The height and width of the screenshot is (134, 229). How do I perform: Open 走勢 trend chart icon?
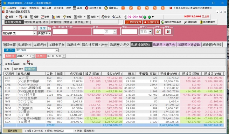43,17
